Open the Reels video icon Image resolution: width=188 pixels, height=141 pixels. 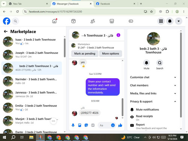click(x=73, y=21)
